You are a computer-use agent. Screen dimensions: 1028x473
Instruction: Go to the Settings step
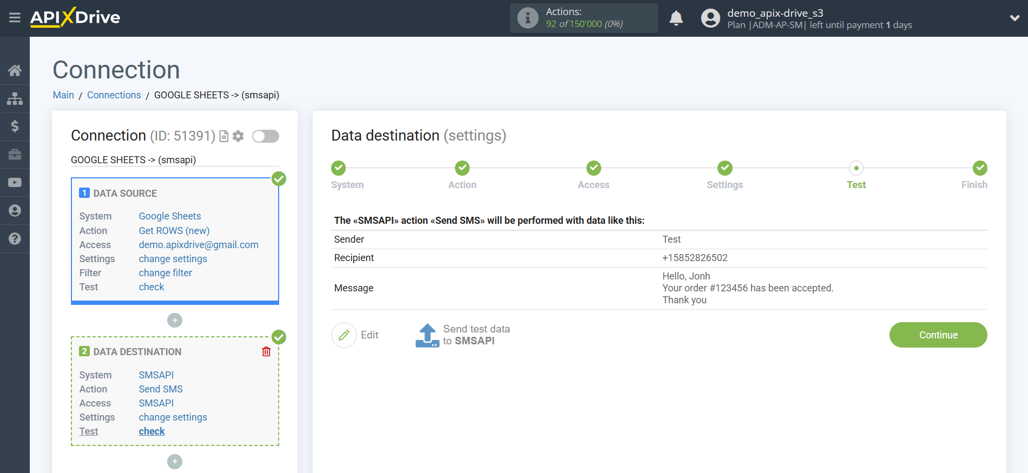(x=725, y=168)
